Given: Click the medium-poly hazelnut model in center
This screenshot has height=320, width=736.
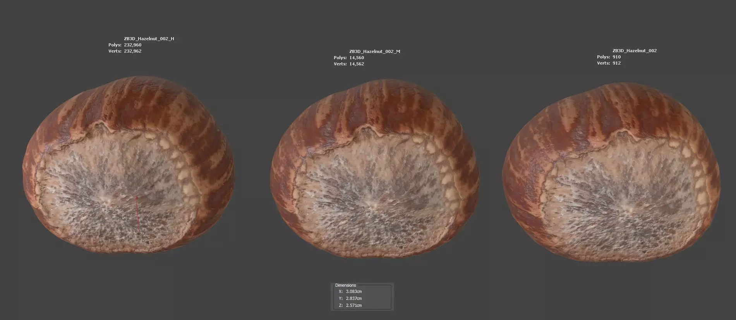Looking at the screenshot, I should point(375,169).
